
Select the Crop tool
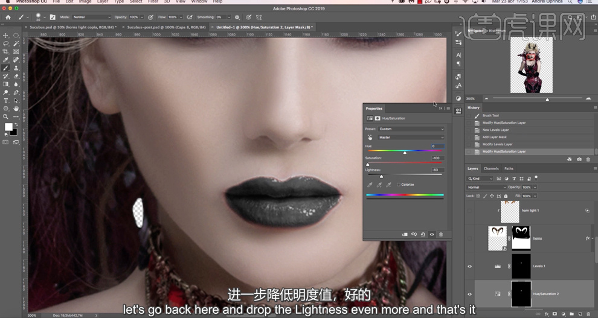point(5,51)
